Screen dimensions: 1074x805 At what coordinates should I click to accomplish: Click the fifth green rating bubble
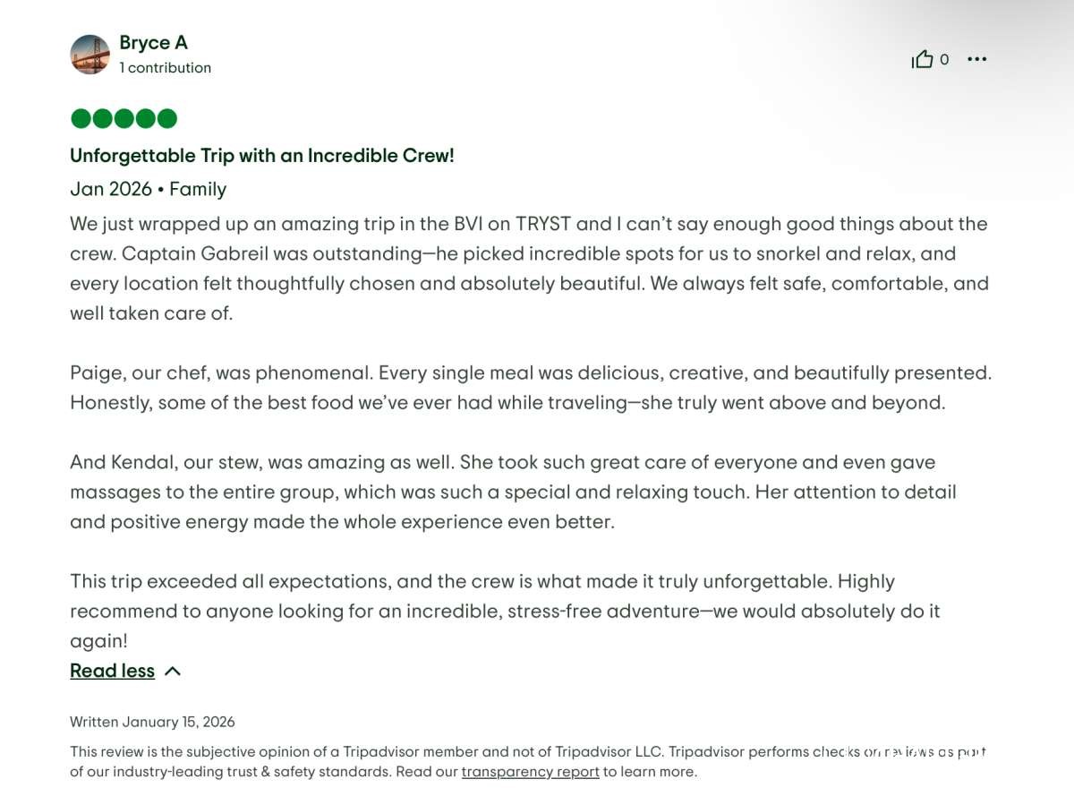(x=167, y=118)
